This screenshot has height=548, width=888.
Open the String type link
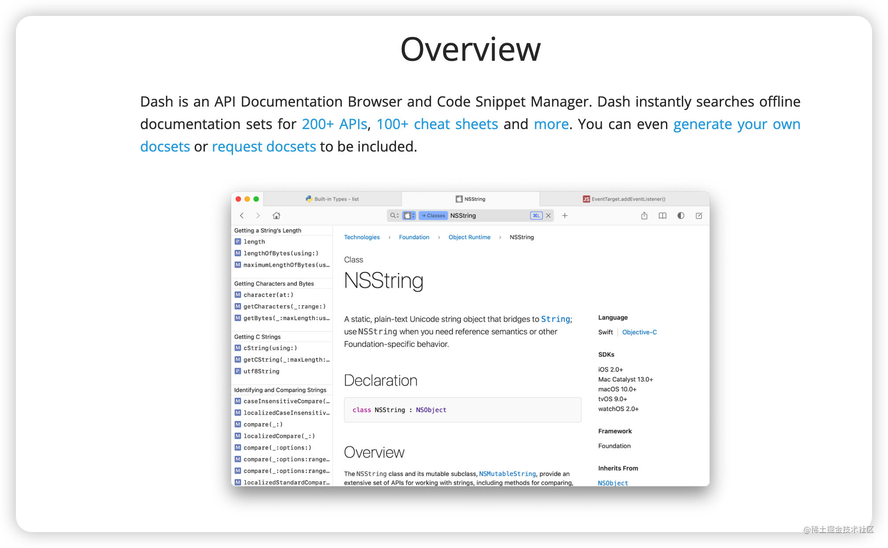pos(555,319)
